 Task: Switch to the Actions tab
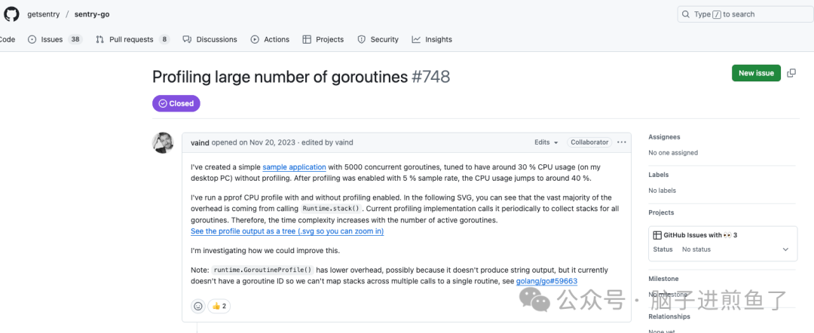(x=270, y=39)
